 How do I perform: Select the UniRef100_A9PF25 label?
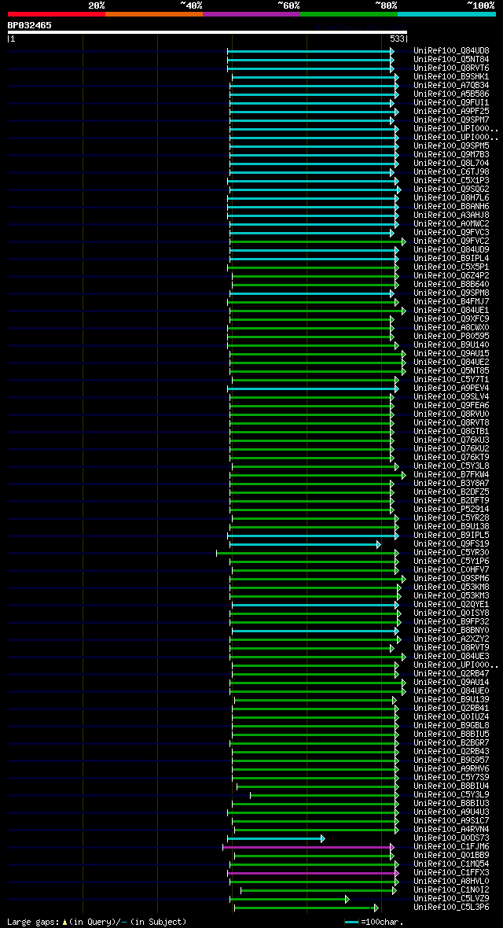pos(451,111)
